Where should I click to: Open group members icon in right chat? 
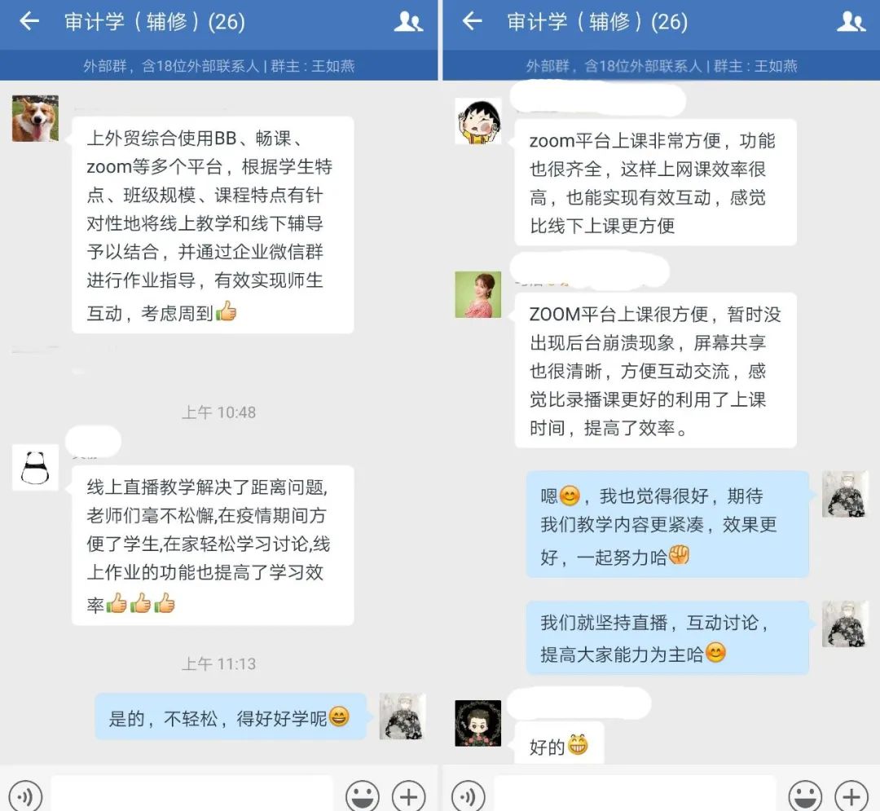[851, 22]
